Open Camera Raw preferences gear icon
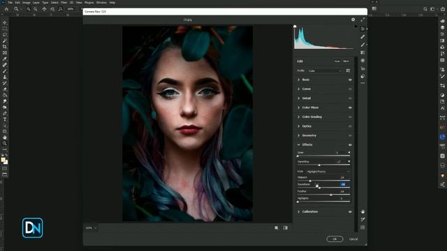The image size is (447, 251). coord(353,20)
